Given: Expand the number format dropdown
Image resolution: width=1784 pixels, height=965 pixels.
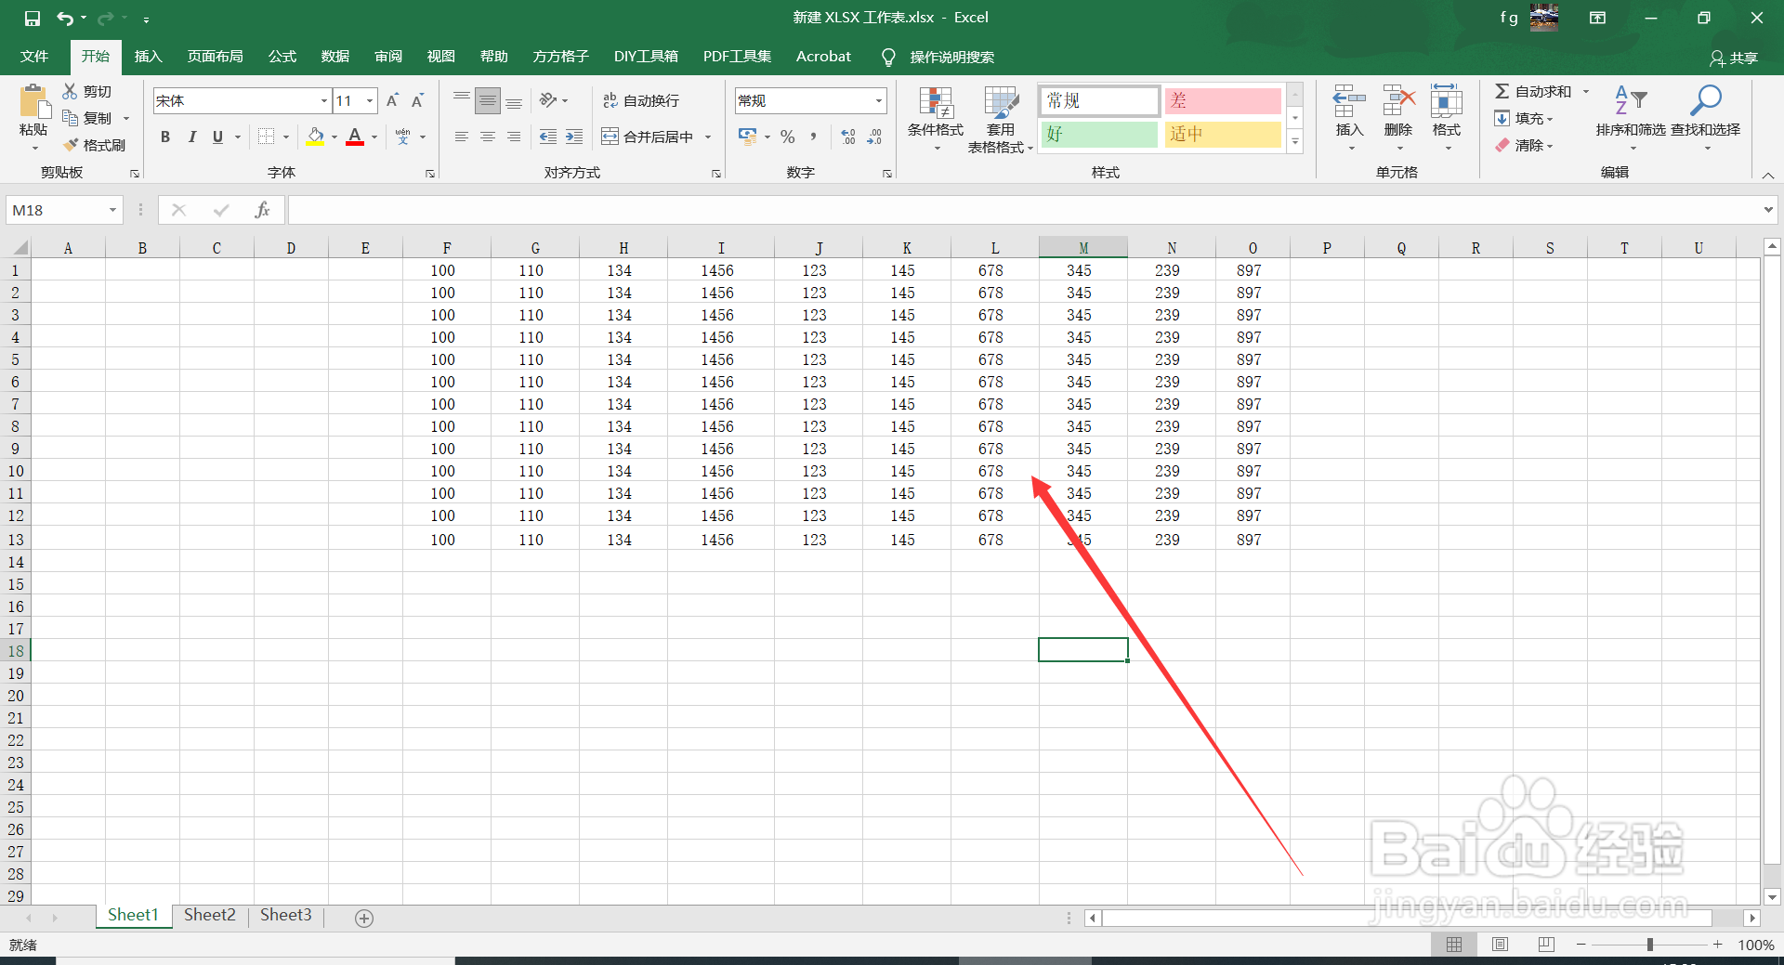Looking at the screenshot, I should [877, 100].
